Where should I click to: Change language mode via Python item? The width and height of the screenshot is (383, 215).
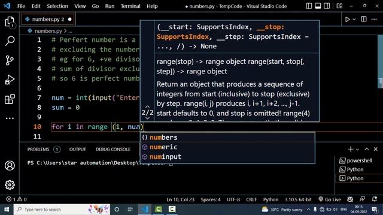click(x=270, y=199)
